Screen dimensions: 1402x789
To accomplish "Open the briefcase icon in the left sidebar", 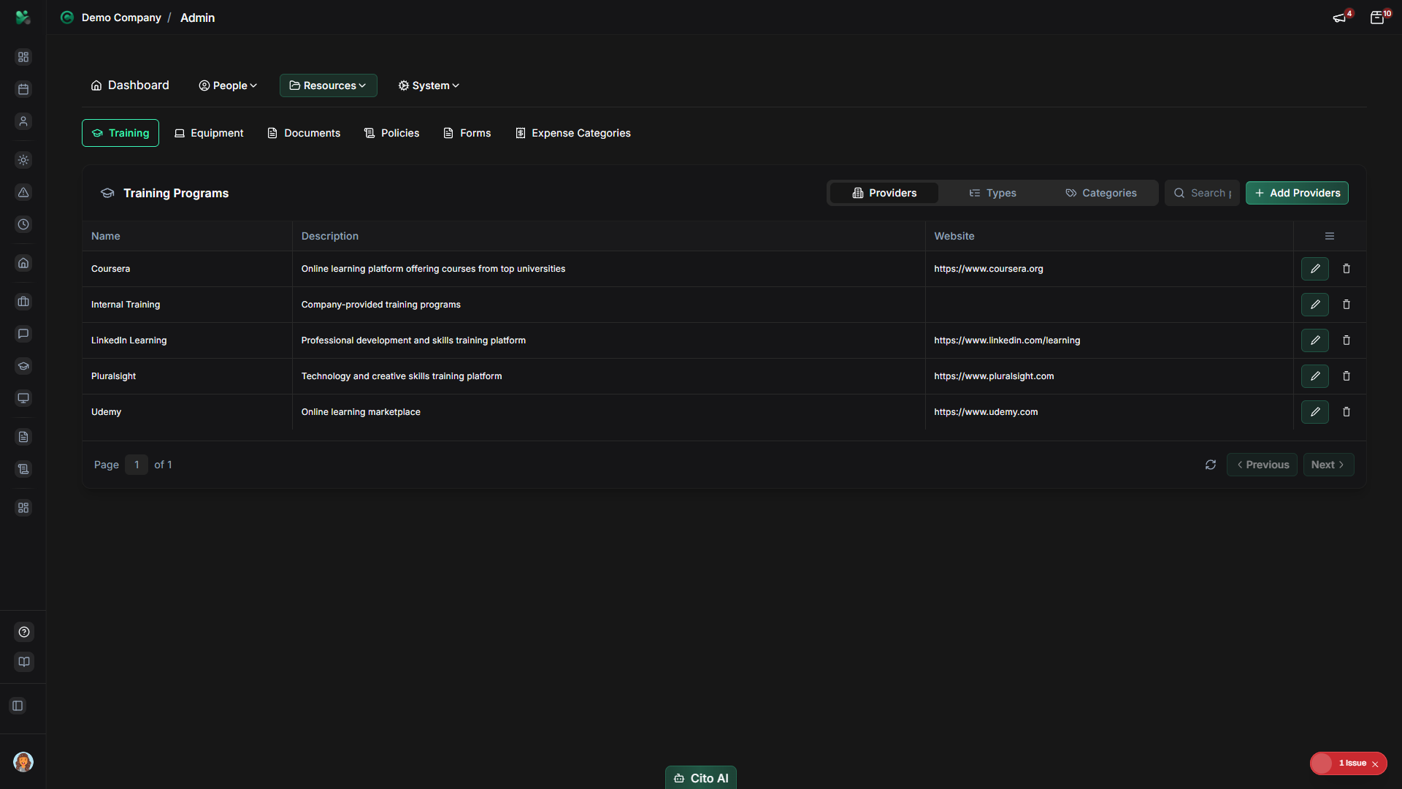I will click(x=23, y=301).
